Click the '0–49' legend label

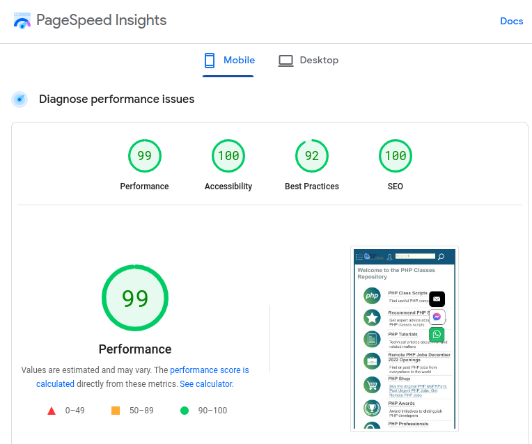click(x=75, y=411)
